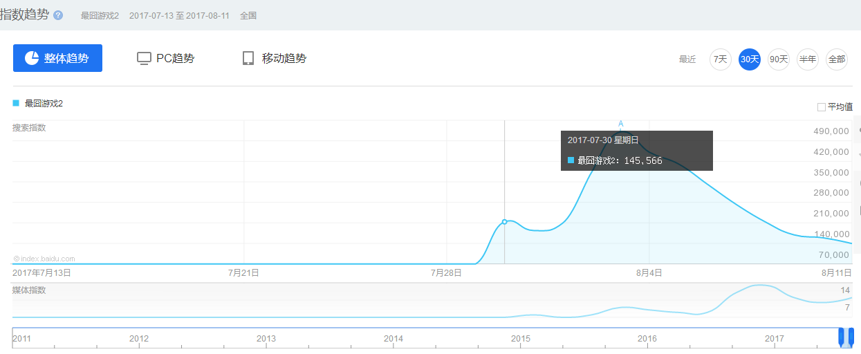This screenshot has height=354, width=861.
Task: Choose the 7天 time range
Action: point(721,59)
